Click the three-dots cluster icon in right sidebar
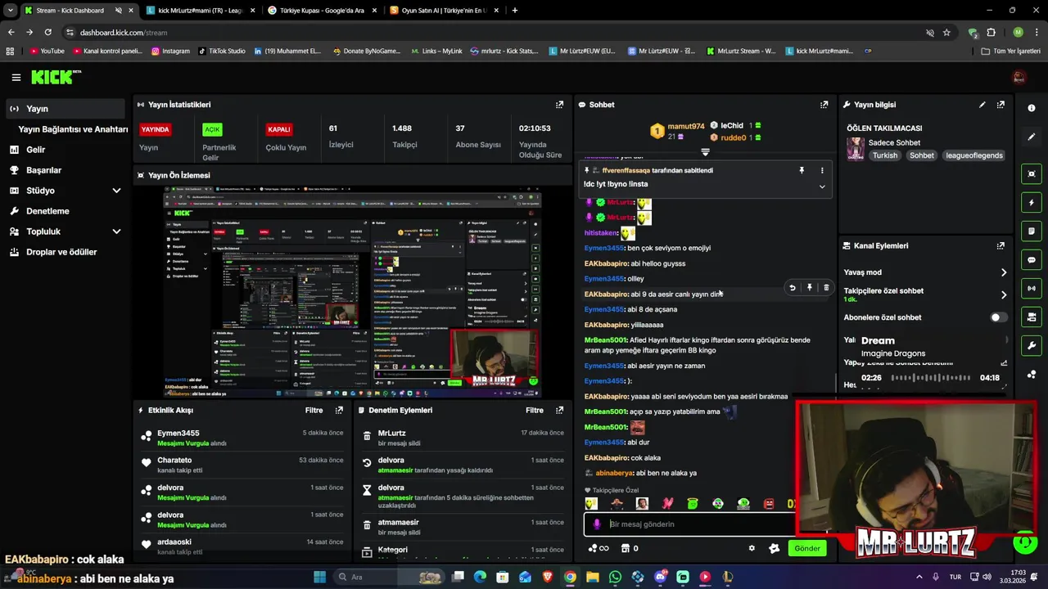This screenshot has width=1048, height=589. [x=1031, y=374]
